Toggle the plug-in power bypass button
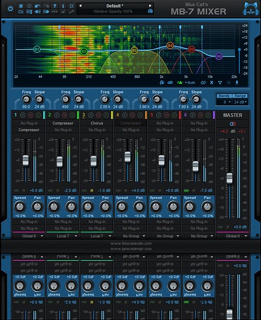 (10, 9)
